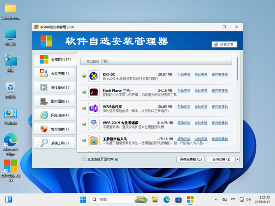This screenshot has height=206, width=275.
Task: Open dropdown arrow beside 自动安装 button
Action: click(x=237, y=159)
